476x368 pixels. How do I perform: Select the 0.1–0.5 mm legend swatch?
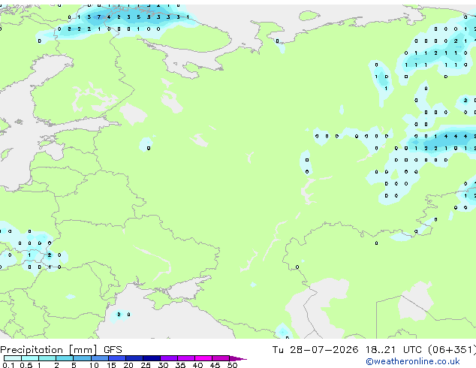coord(13,358)
